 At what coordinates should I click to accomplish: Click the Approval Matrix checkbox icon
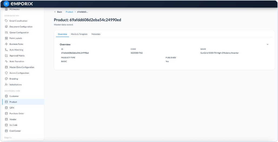point(6,56)
